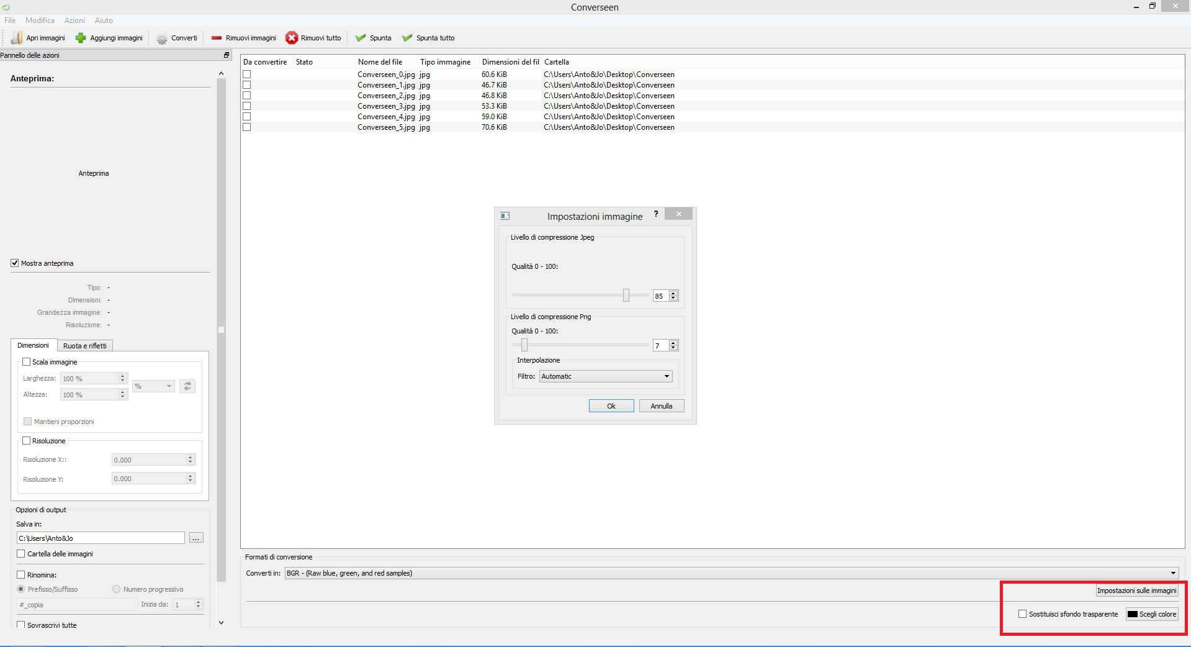Tick the checkbox for Converseen_4.jpg
The height and width of the screenshot is (647, 1191).
click(247, 117)
